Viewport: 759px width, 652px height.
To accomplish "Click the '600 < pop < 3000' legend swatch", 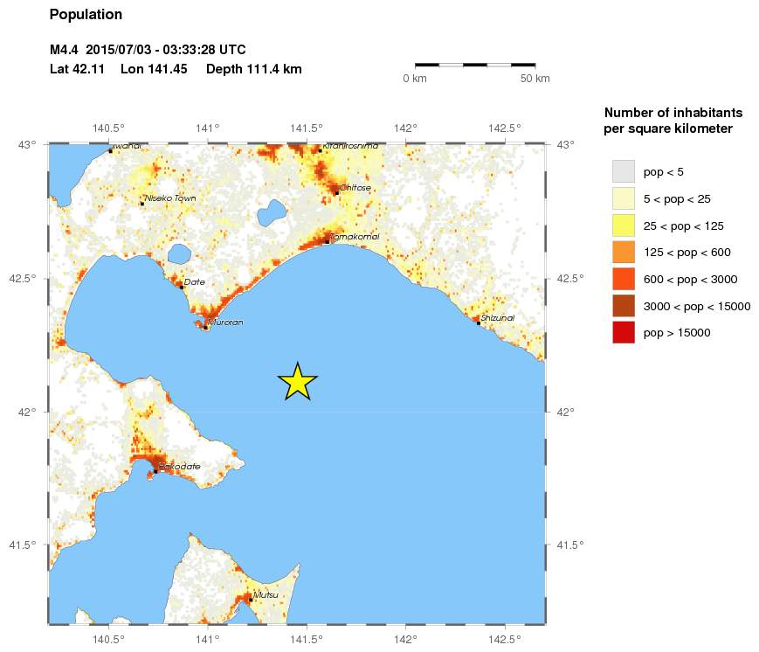I will 623,279.
